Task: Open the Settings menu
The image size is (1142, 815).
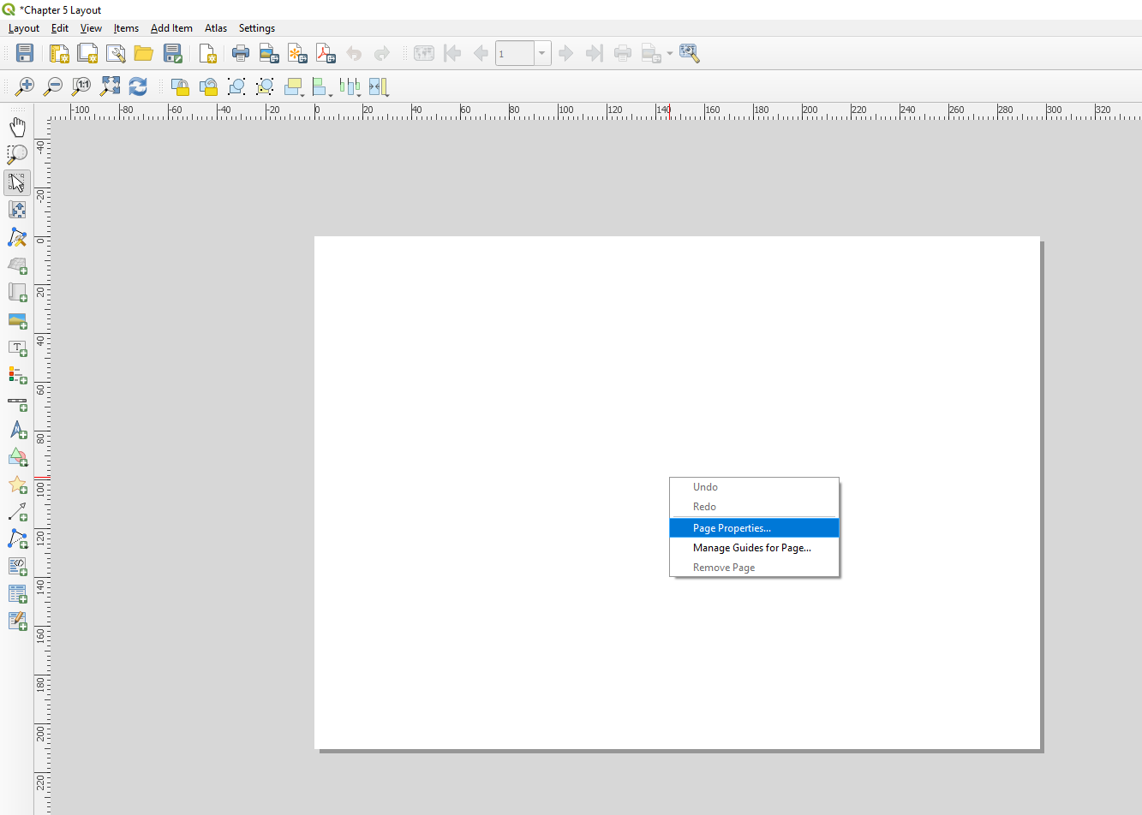Action: coord(257,28)
